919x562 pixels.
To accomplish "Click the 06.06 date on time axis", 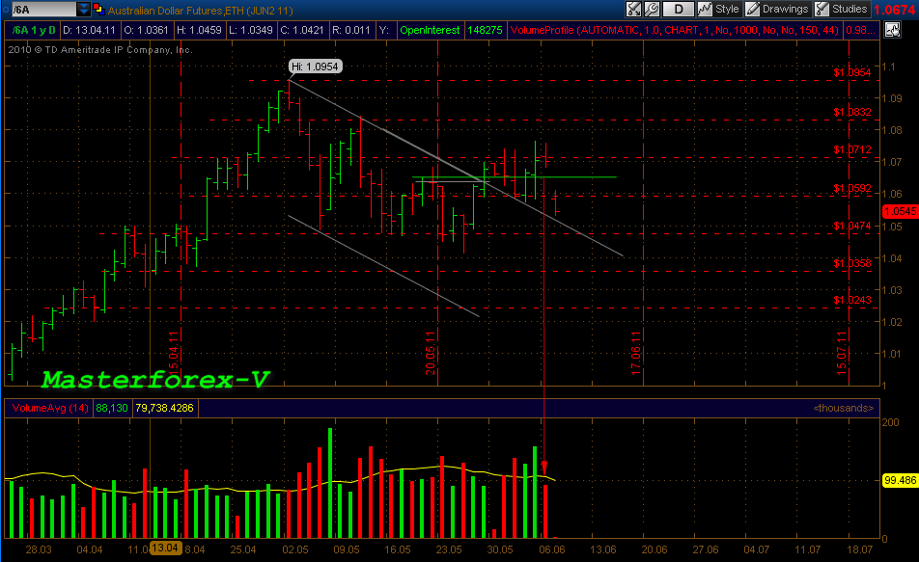I will [x=551, y=549].
